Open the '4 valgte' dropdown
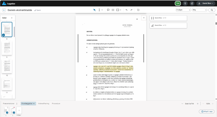Viewport: 217px width, 117px height. pyautogui.click(x=183, y=10)
